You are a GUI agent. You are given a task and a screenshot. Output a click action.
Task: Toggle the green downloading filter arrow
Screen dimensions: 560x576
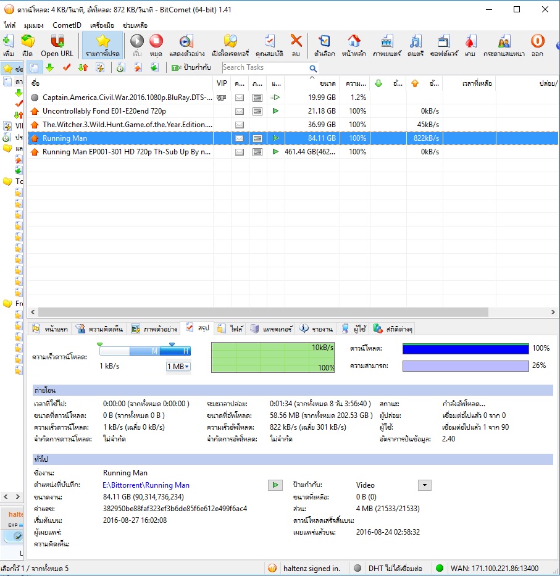50,68
